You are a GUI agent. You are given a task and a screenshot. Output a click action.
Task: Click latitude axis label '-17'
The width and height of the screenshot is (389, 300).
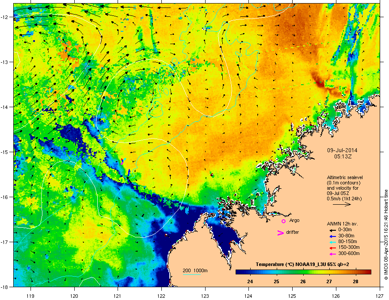click(x=4, y=242)
